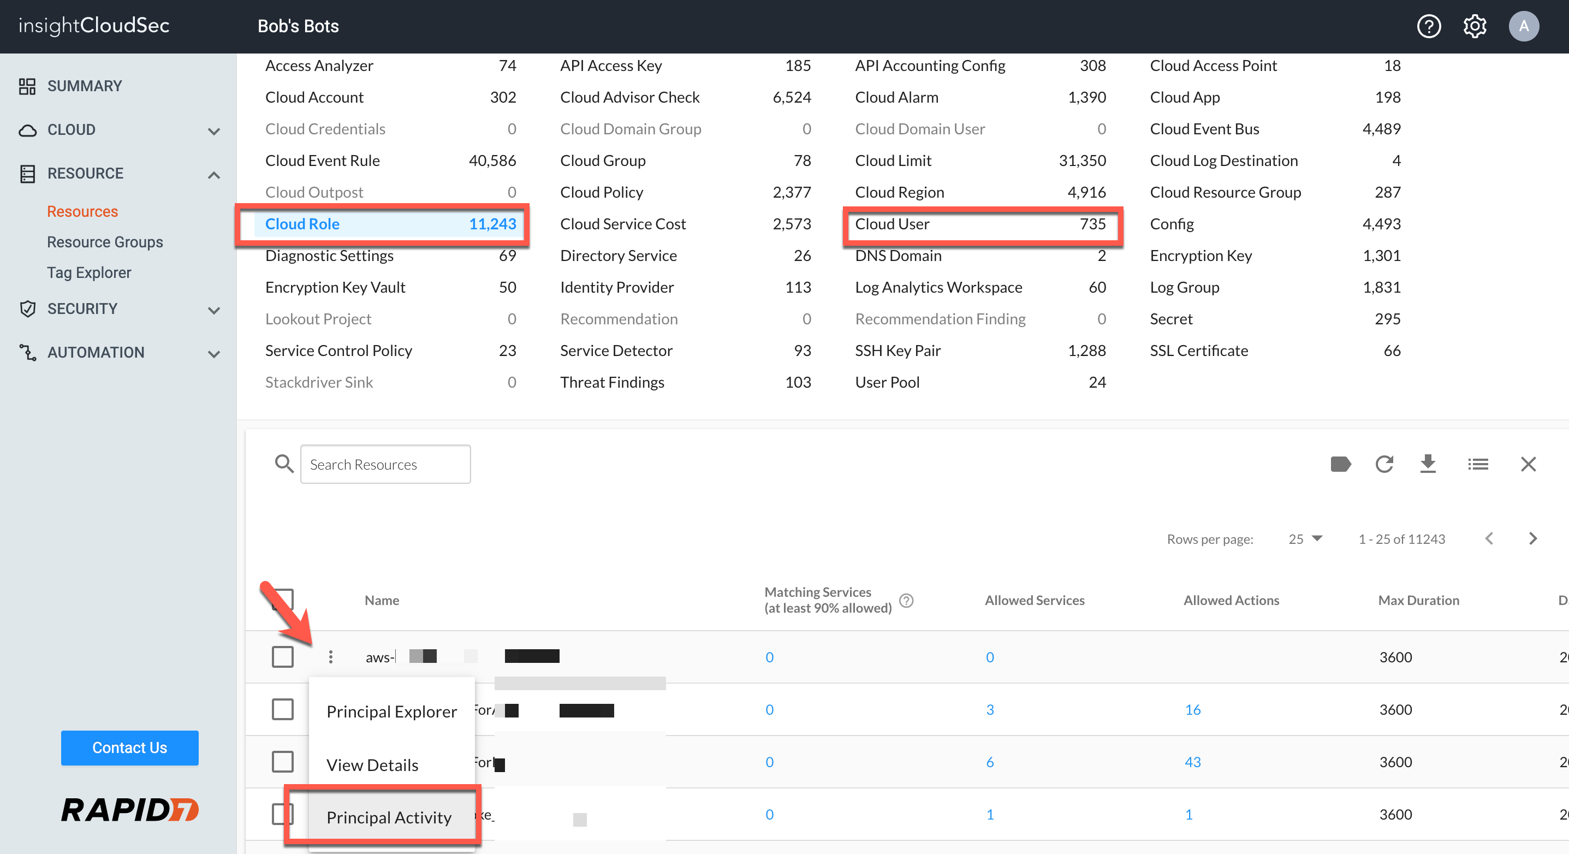This screenshot has height=854, width=1569.
Task: Select the Access Analyzer resource type
Action: click(390, 65)
